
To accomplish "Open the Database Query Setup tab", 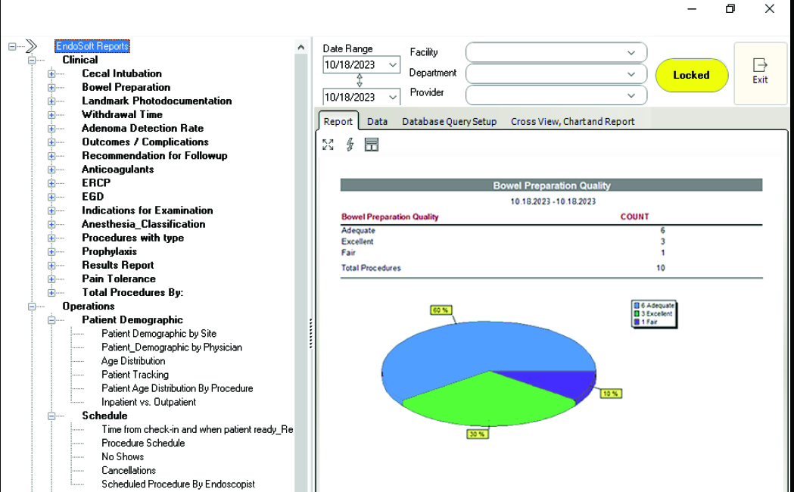I will (x=449, y=121).
